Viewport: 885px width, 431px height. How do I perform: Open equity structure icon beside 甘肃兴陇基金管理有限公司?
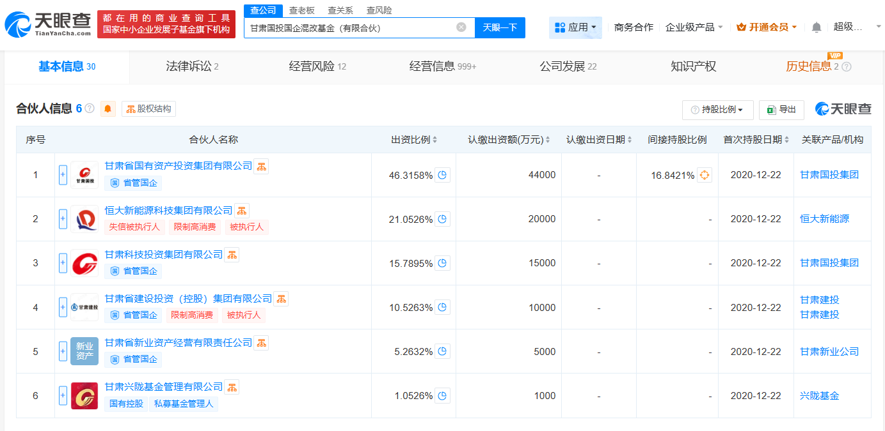coord(232,387)
